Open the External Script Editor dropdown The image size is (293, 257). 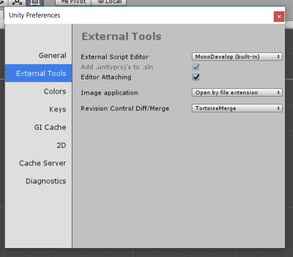[x=237, y=57]
